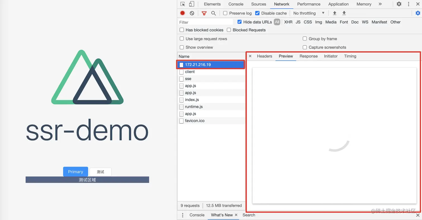This screenshot has height=220, width=422.
Task: Open the Response tab
Action: (x=309, y=56)
